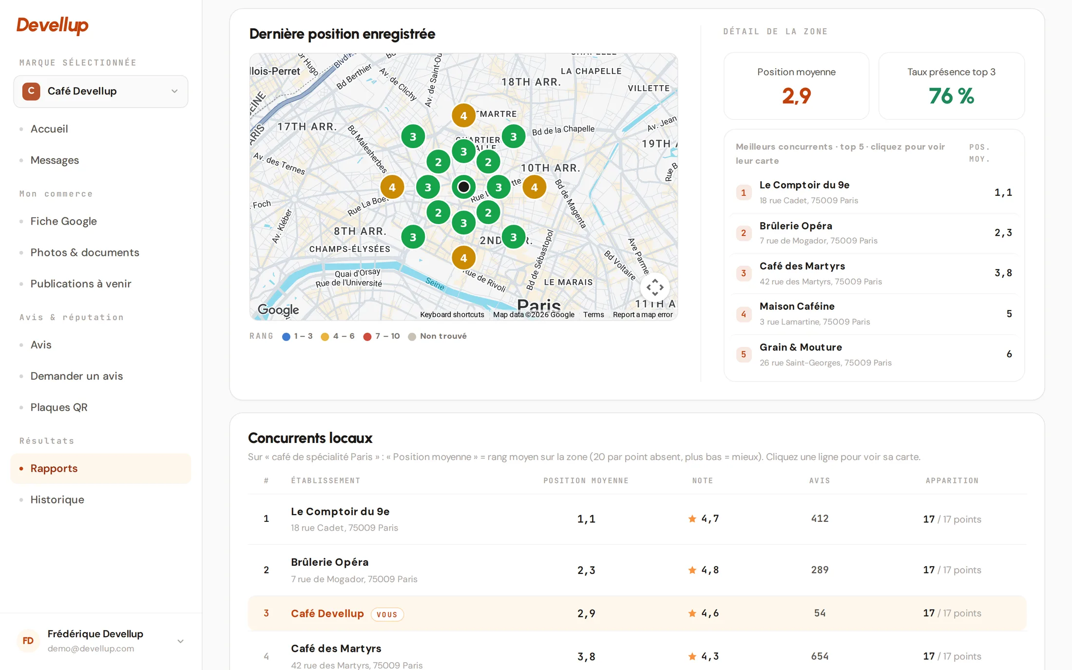This screenshot has height=670, width=1072.
Task: Open Keyboard shortcuts on the map
Action: [452, 315]
